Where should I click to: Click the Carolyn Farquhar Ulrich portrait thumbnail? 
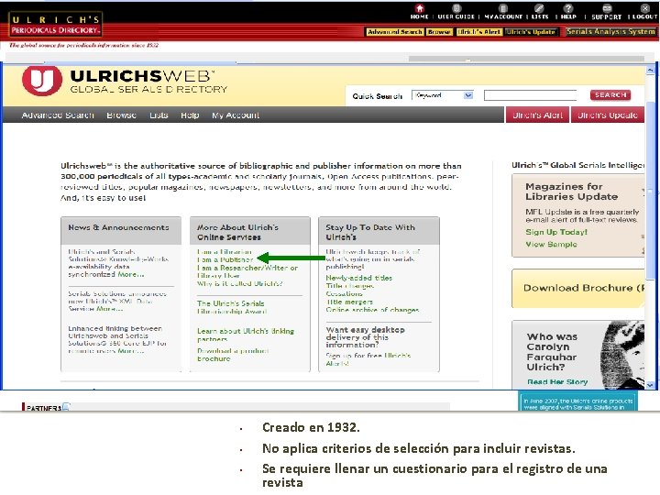(622, 355)
